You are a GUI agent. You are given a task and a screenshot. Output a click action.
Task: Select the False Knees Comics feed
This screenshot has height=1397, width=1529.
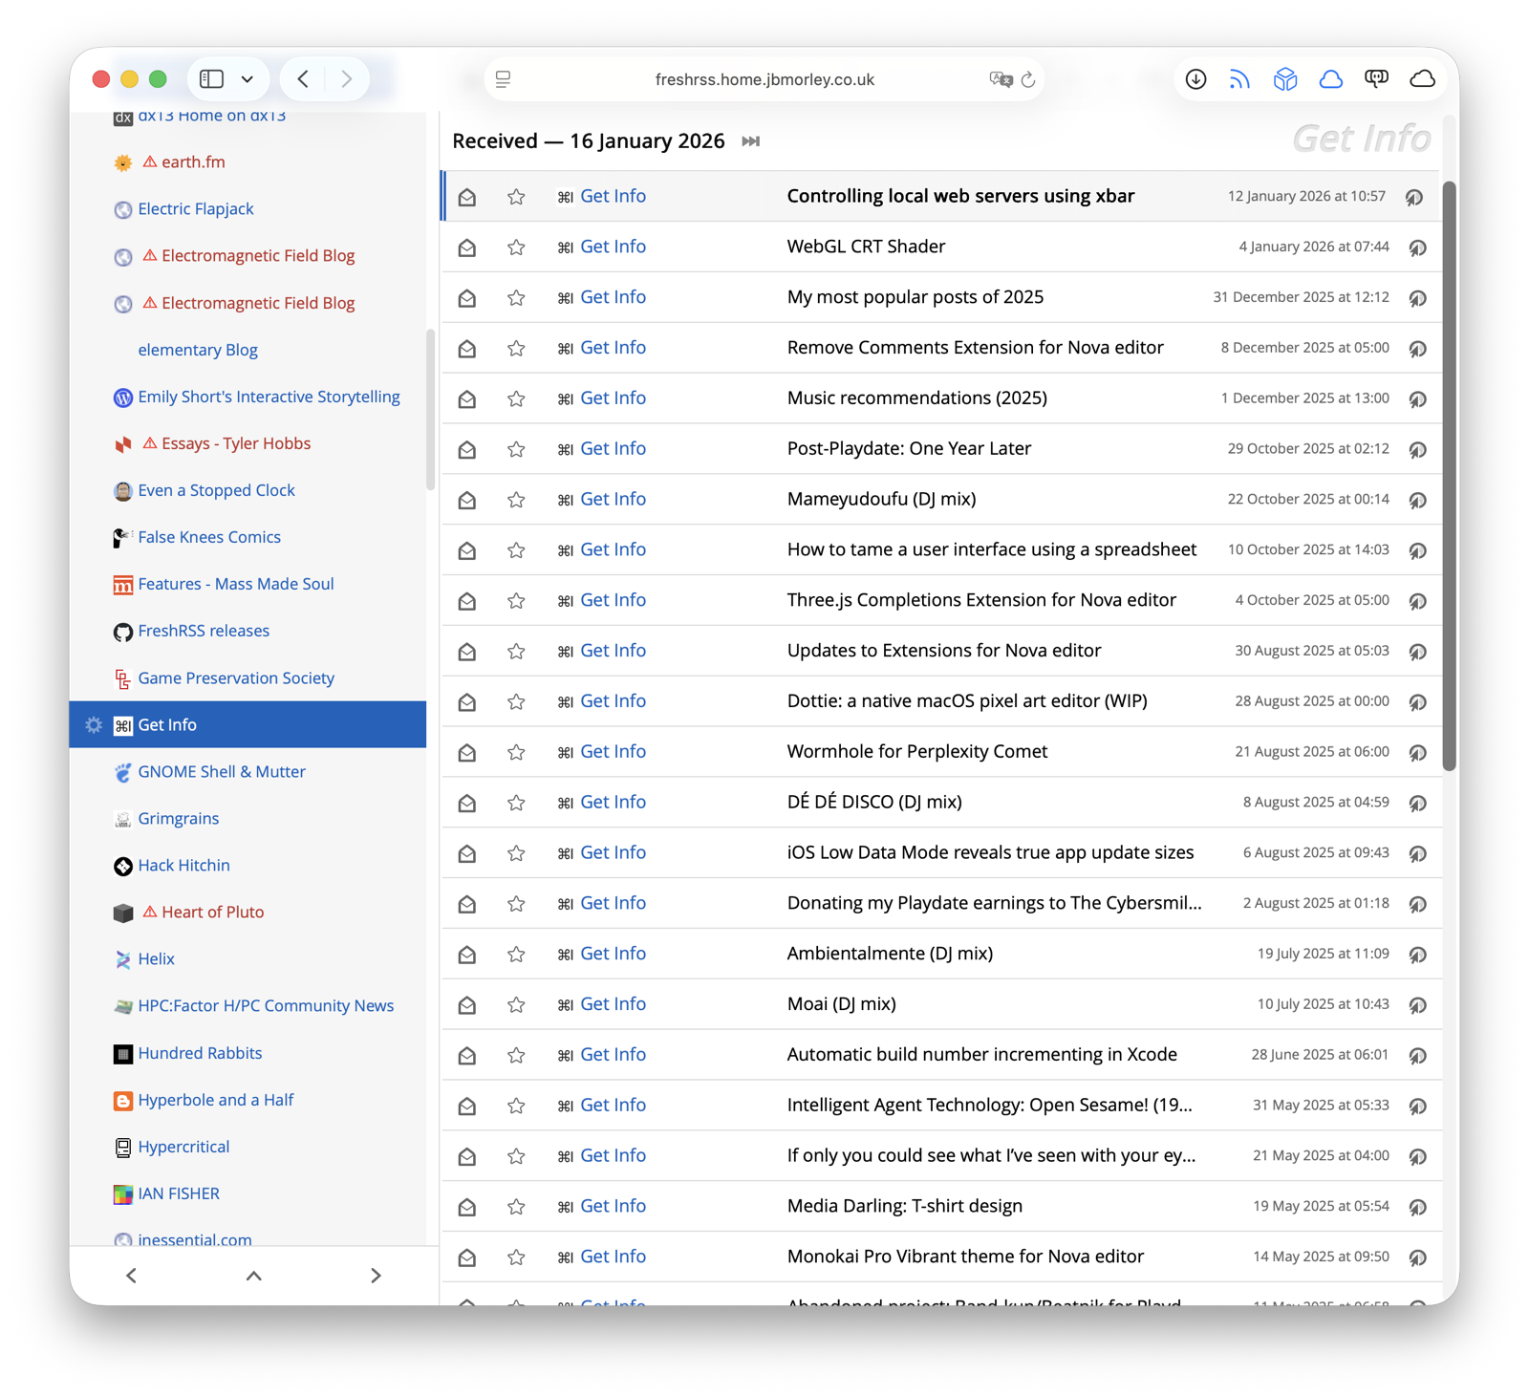209,537
